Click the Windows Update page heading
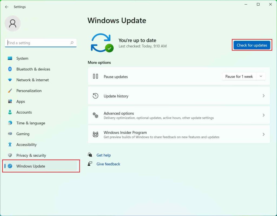 (117, 21)
